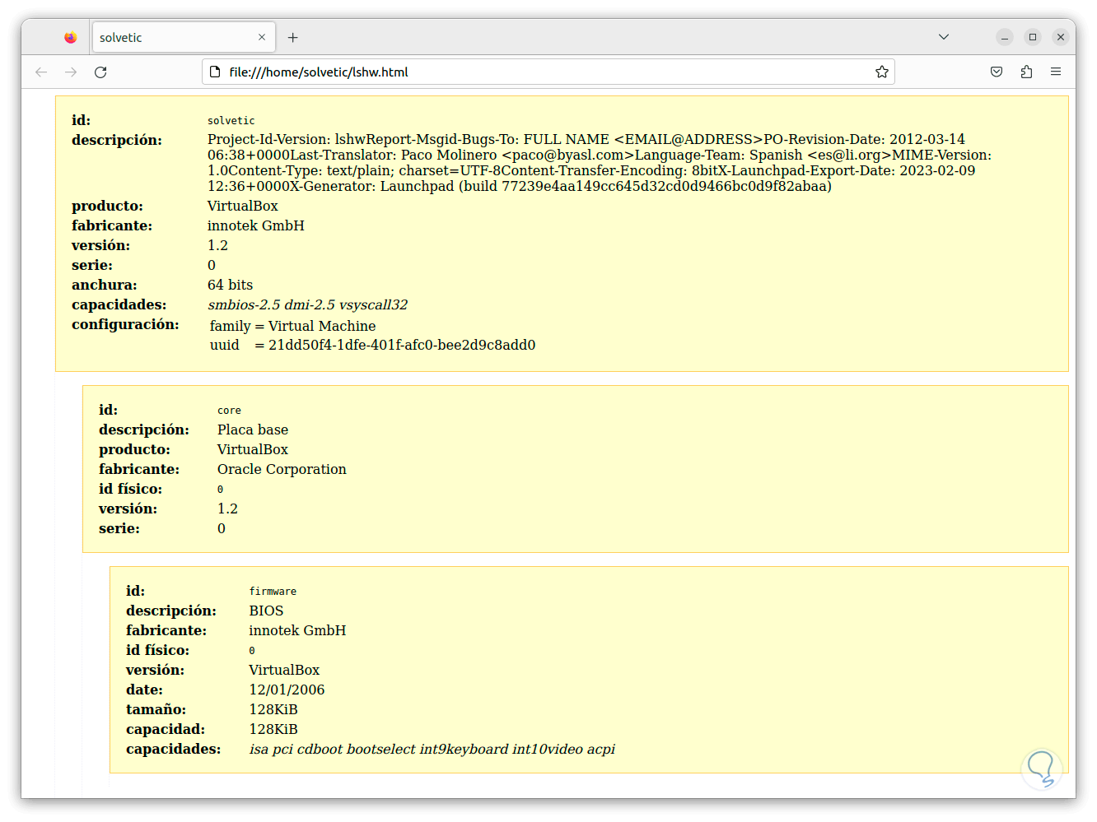Image resolution: width=1097 pixels, height=822 pixels.
Task: Save the page to Pocket
Action: (997, 72)
